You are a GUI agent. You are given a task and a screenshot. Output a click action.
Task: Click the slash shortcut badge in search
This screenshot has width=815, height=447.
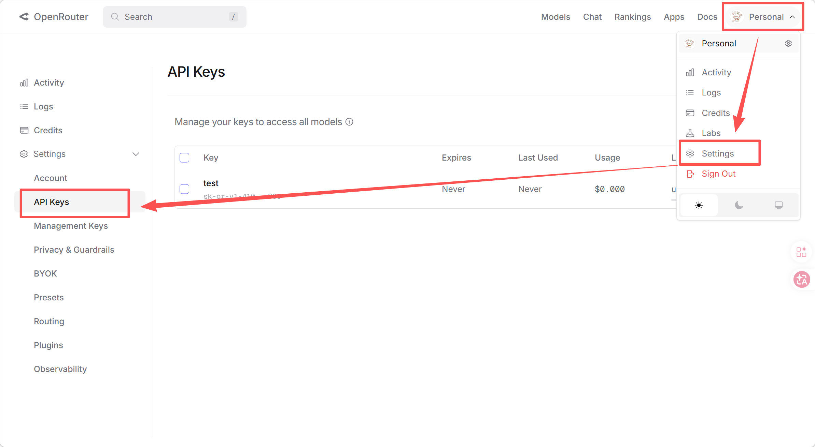coord(234,17)
